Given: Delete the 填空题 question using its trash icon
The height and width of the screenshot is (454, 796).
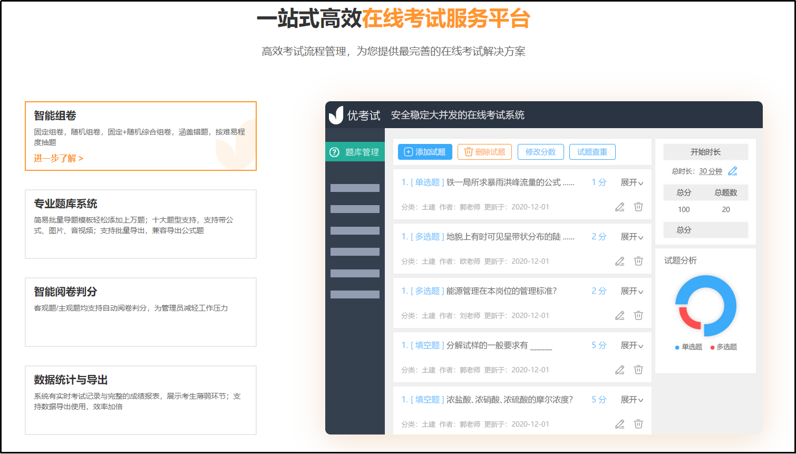Looking at the screenshot, I should [638, 370].
